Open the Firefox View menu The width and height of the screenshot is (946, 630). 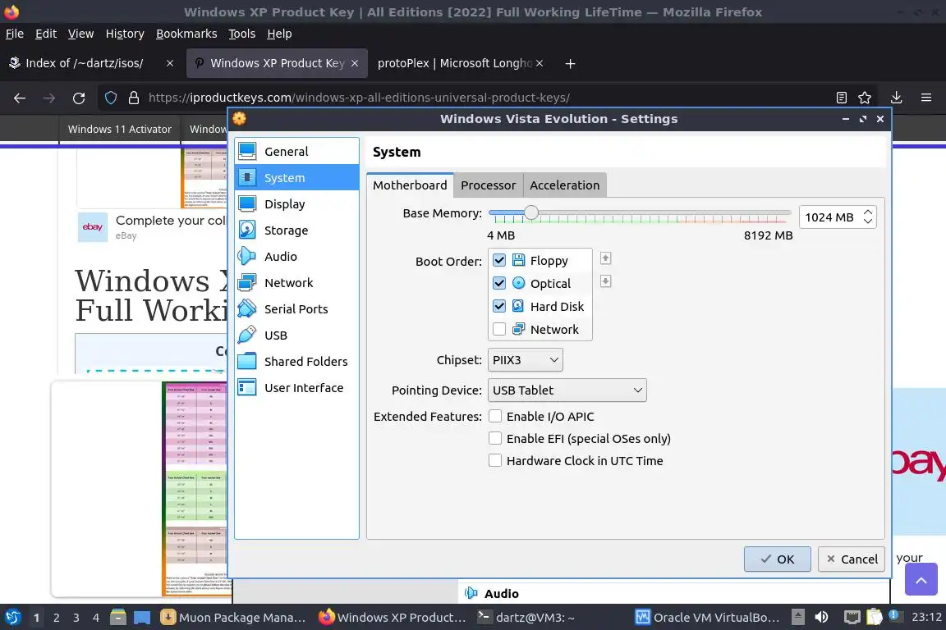(80, 34)
